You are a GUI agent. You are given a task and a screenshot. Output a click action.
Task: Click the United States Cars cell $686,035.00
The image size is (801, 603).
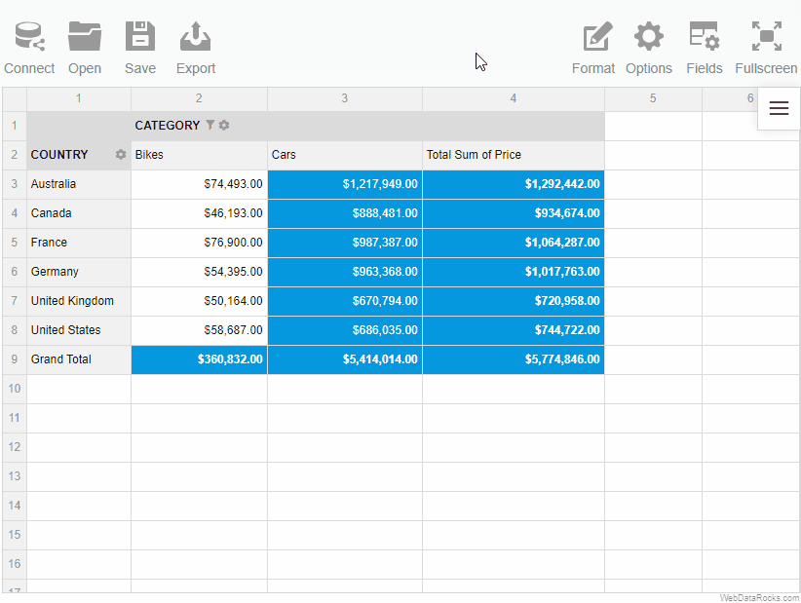click(x=345, y=330)
